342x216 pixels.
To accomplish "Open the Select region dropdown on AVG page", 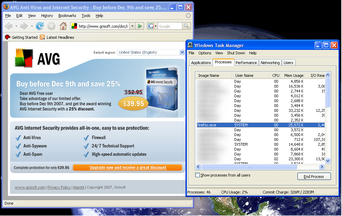I will (x=182, y=52).
